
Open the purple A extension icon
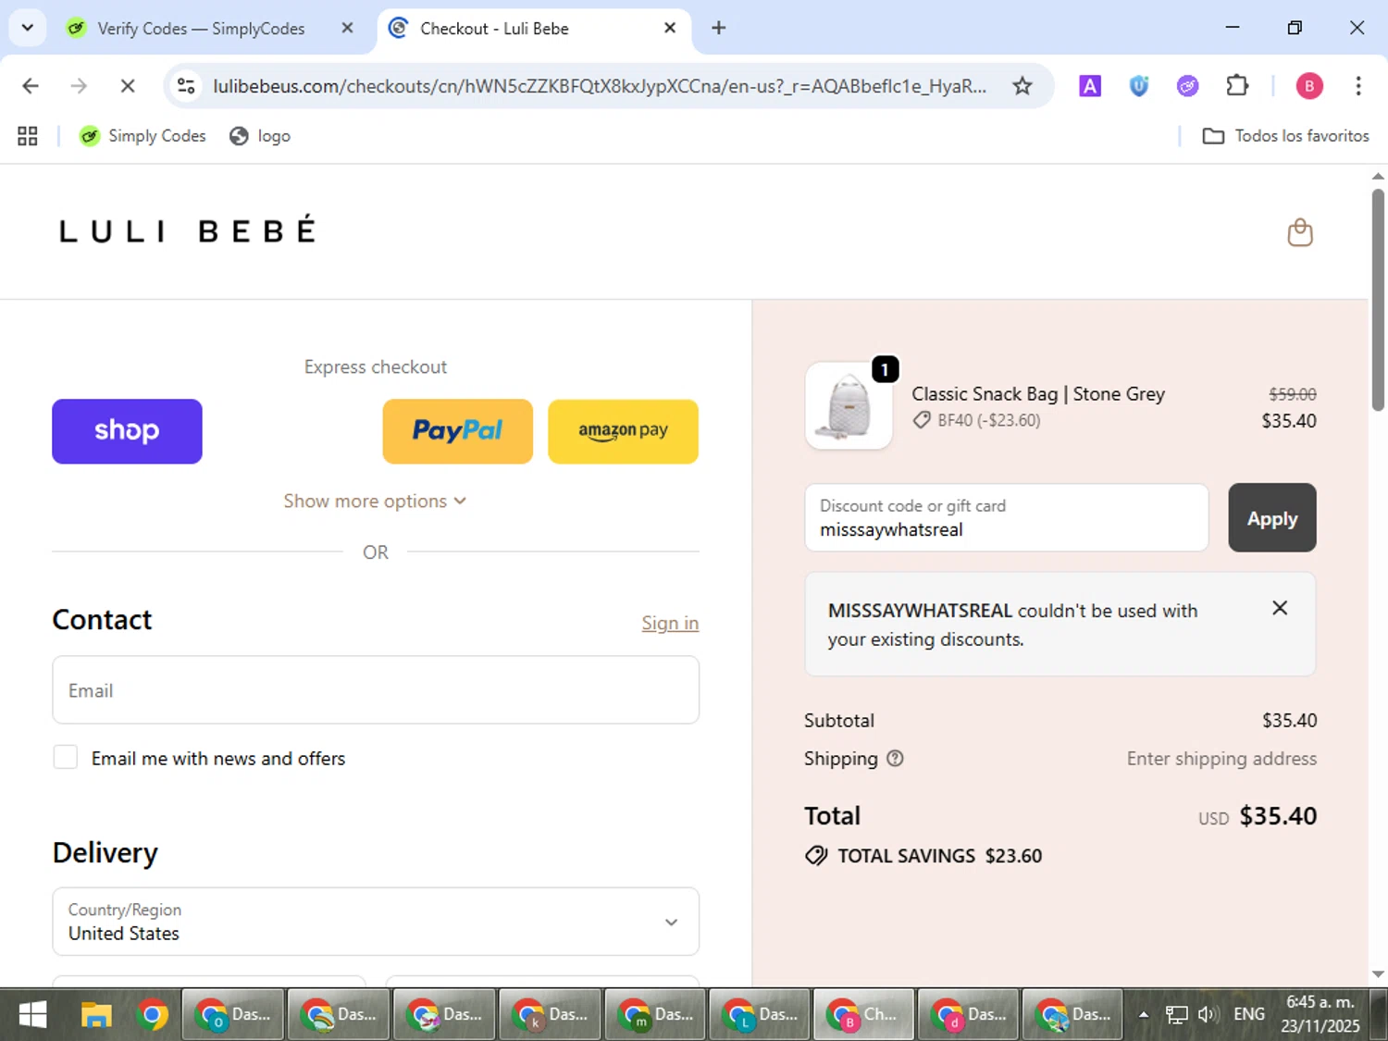tap(1090, 86)
